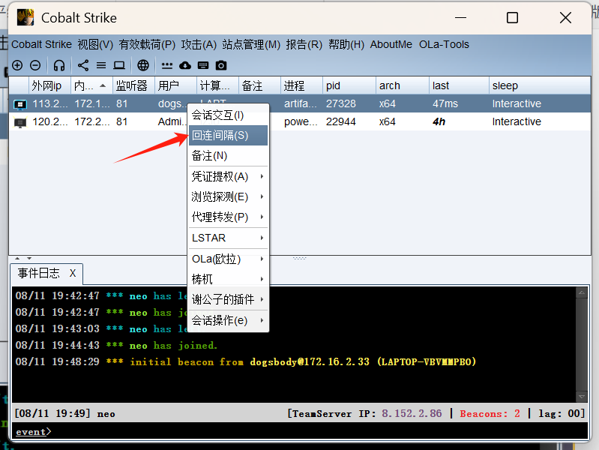Screen dimensions: 599x450
Task: Click the initial beacon from dogsbody log line
Action: pyautogui.click(x=246, y=361)
